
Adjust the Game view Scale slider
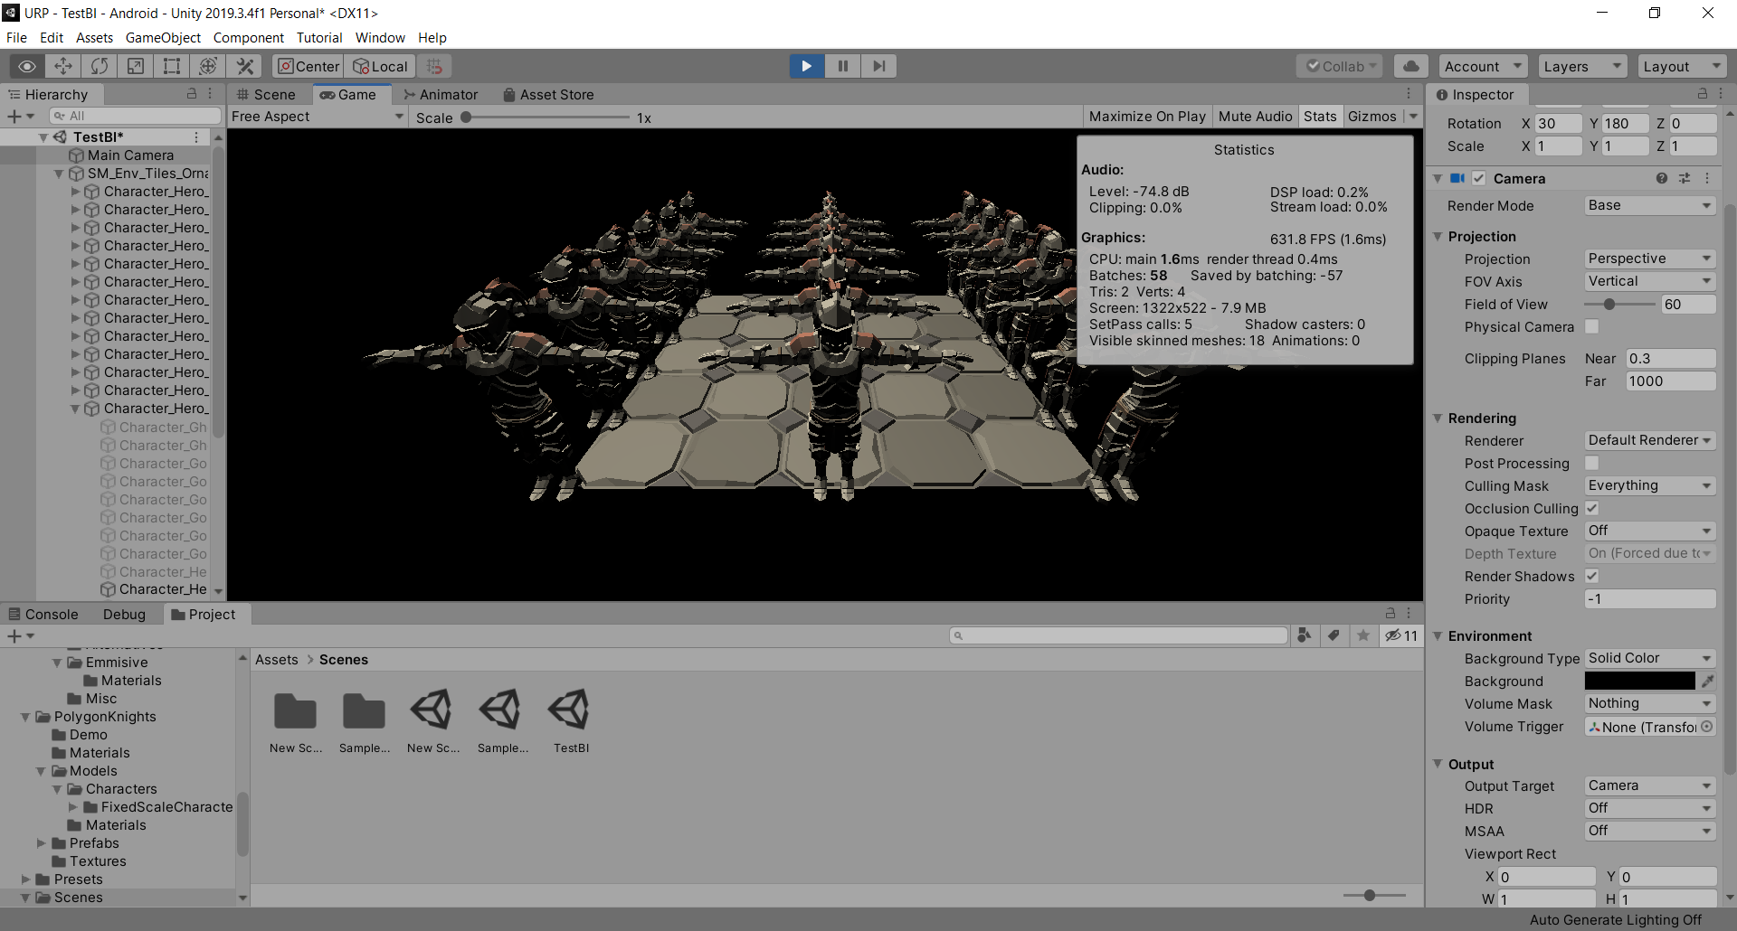[546, 118]
